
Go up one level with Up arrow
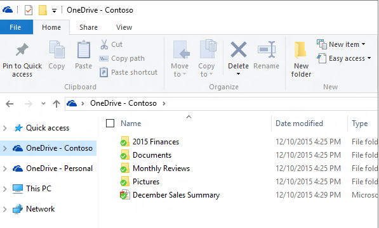57,104
